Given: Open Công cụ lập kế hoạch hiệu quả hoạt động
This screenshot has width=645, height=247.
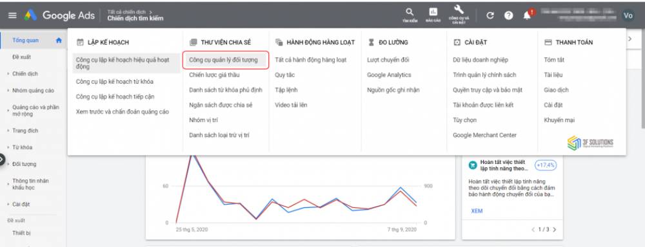Looking at the screenshot, I should [126, 63].
